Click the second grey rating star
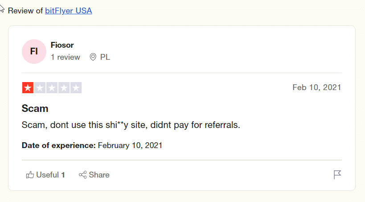The width and height of the screenshot is (365, 202). click(40, 88)
